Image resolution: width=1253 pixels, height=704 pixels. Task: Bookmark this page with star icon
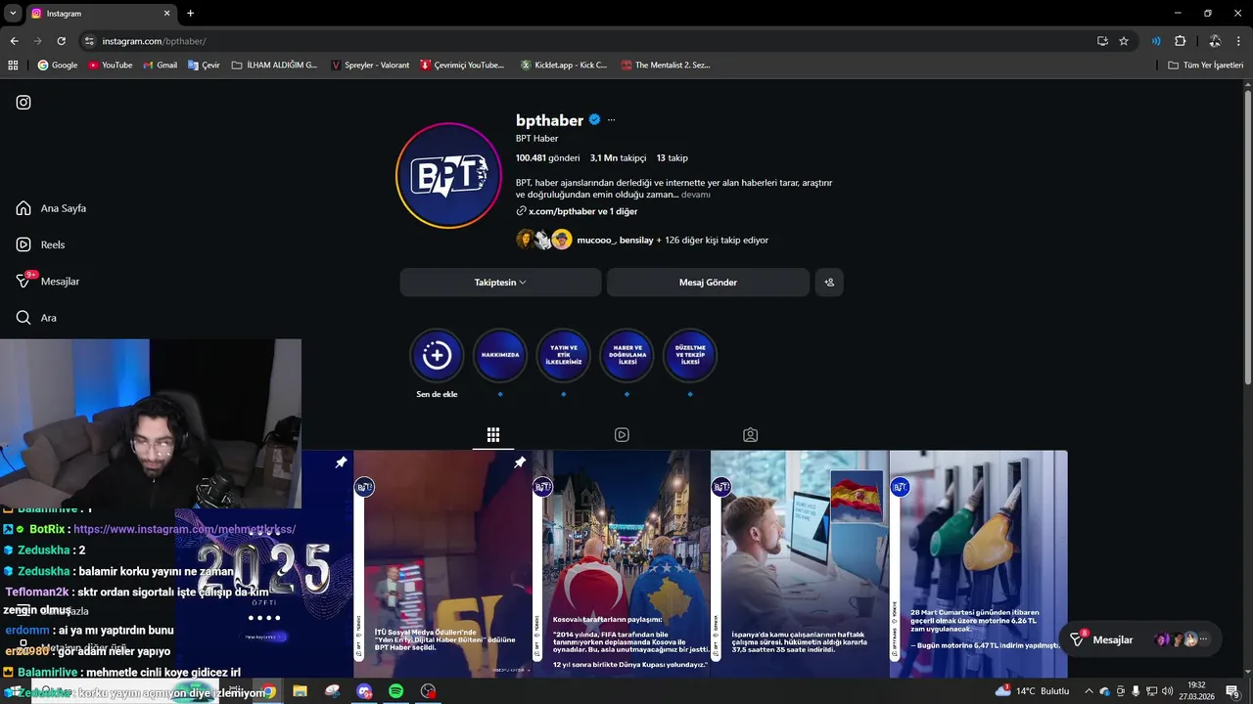pos(1124,41)
